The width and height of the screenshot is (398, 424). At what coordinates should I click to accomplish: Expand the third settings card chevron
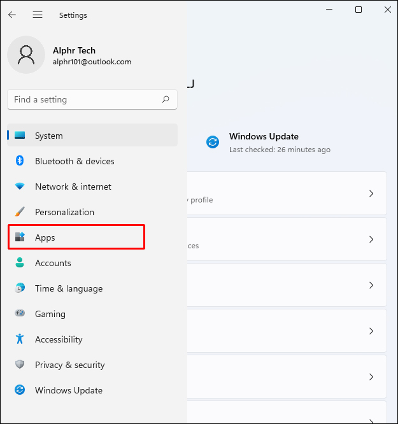coord(371,285)
